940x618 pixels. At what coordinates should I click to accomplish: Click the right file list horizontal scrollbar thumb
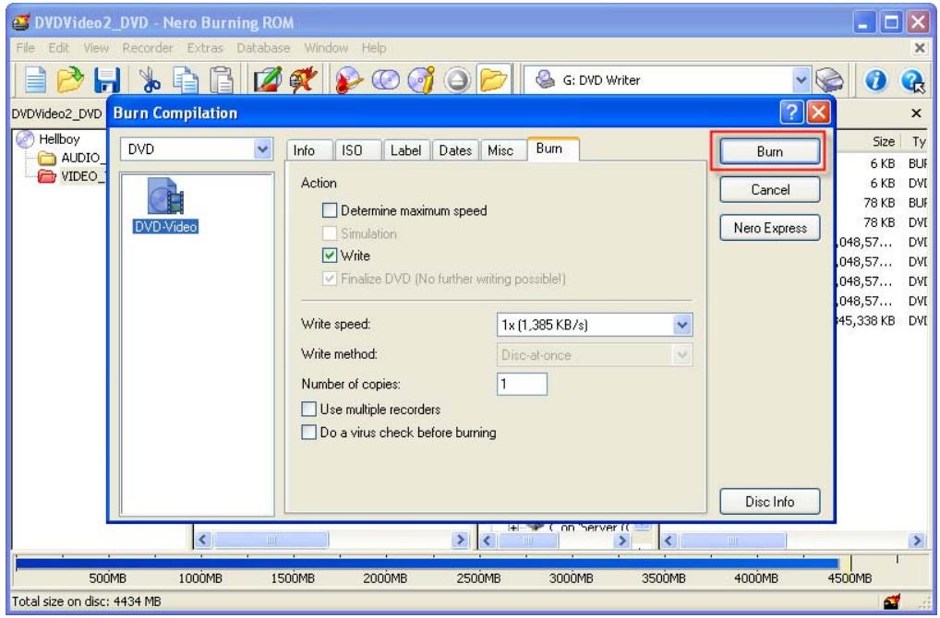(x=732, y=541)
